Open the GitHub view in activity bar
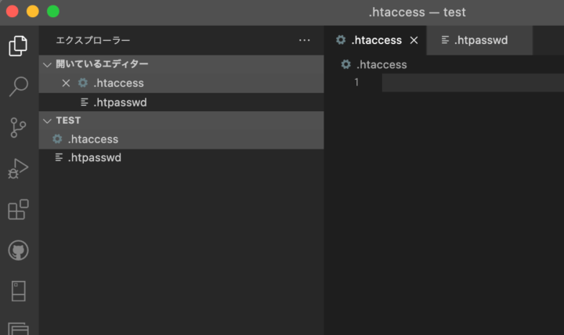This screenshot has height=335, width=564. (x=18, y=250)
